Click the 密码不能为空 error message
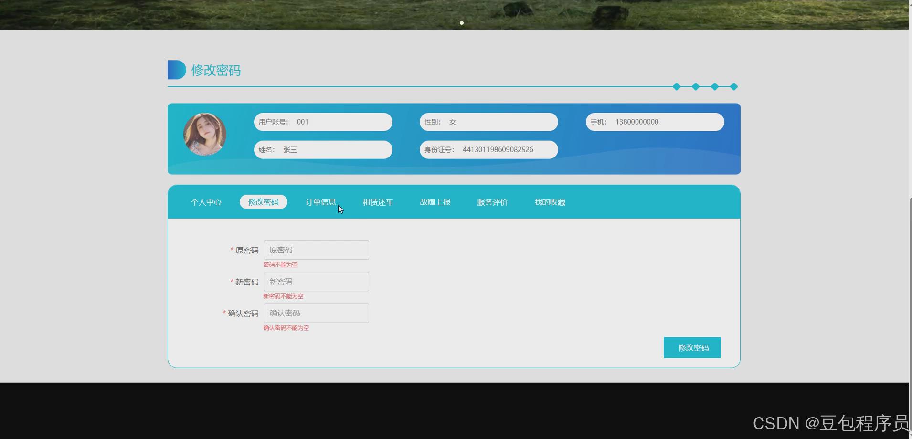 click(280, 265)
